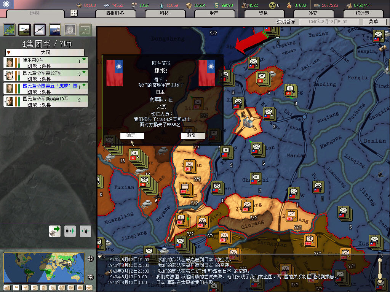390x292 pixels.
Task: Click the nuclear radiation icon showing 0
Action: click(272, 5)
